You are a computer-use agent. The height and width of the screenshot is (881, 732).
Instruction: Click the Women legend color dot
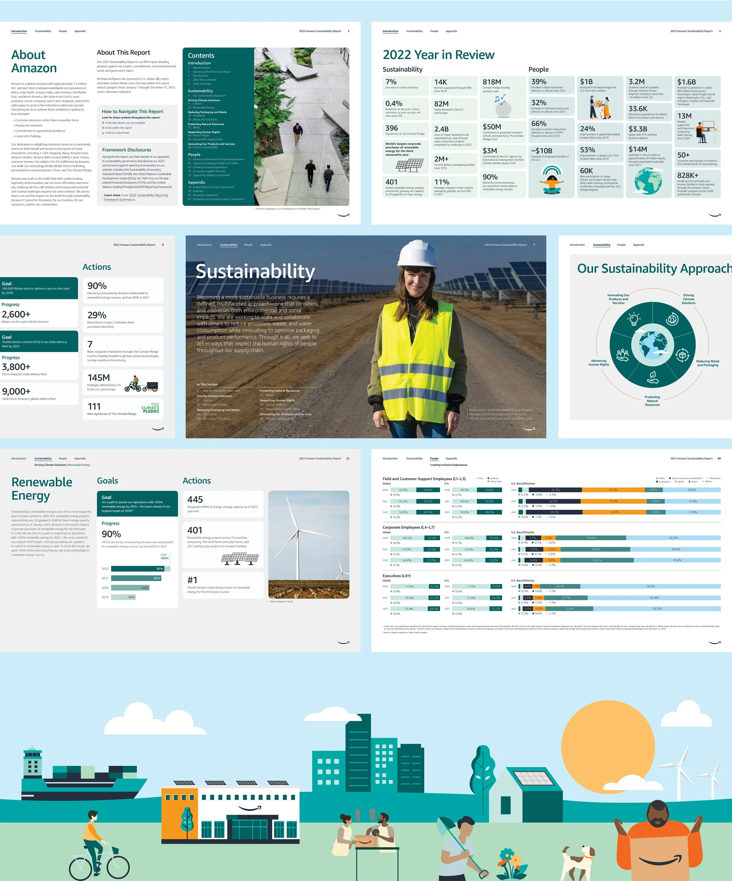488,478
